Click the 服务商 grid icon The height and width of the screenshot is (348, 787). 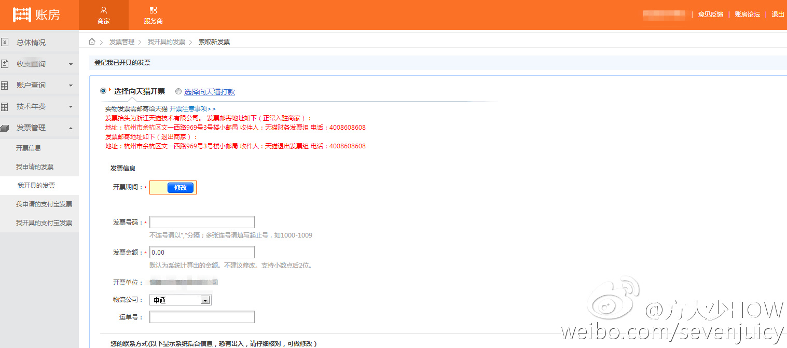(153, 10)
